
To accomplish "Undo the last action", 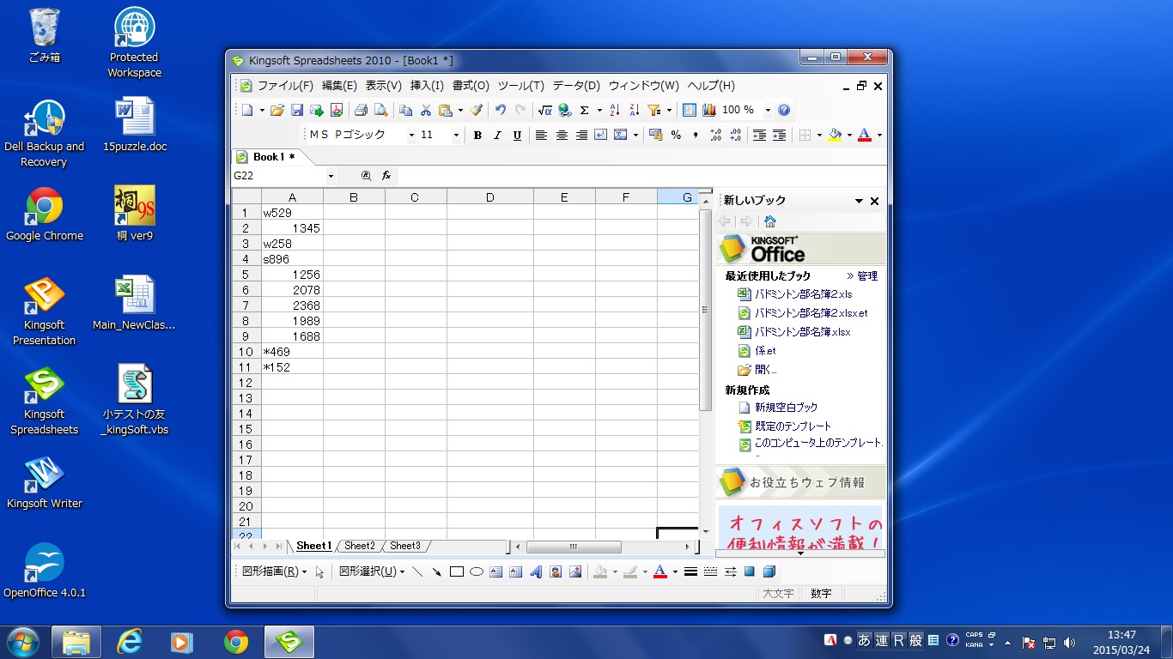I will click(501, 110).
